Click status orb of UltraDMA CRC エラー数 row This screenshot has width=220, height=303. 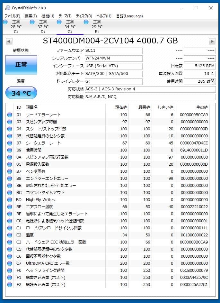click(10, 263)
